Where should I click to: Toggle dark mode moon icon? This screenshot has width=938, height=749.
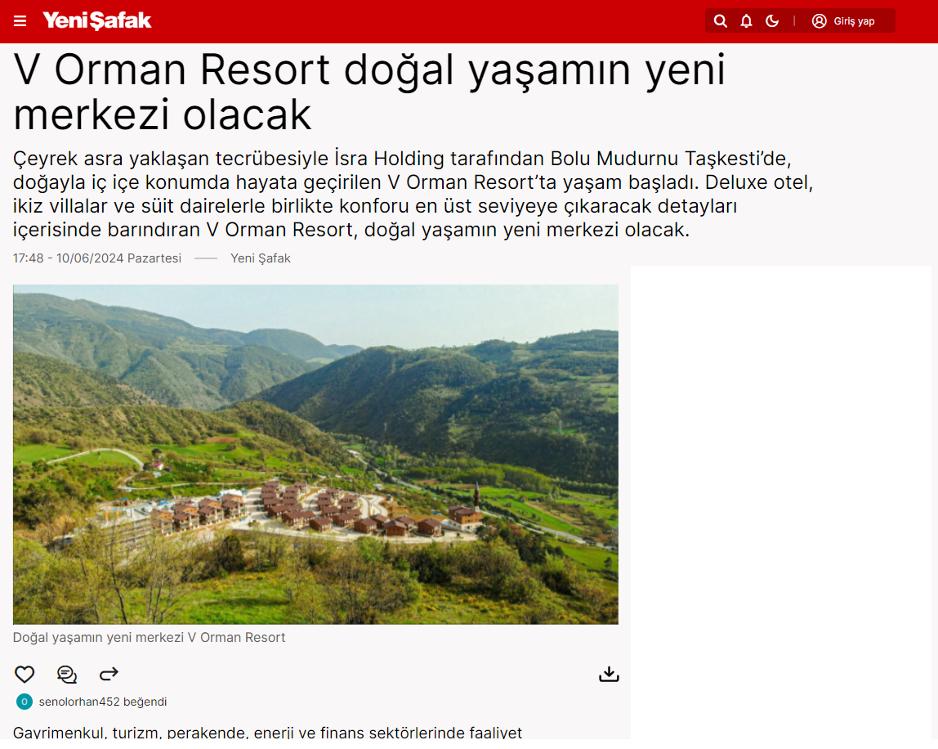point(772,21)
